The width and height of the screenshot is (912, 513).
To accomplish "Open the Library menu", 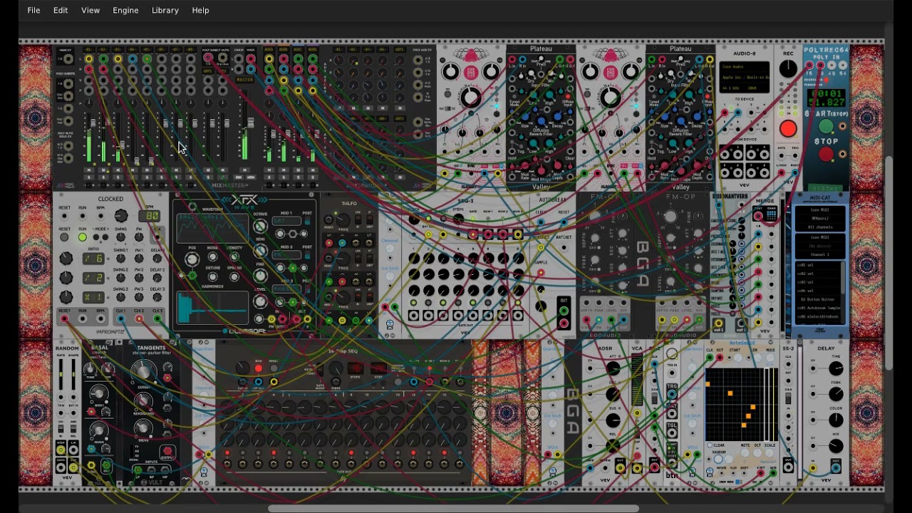I will [x=165, y=10].
